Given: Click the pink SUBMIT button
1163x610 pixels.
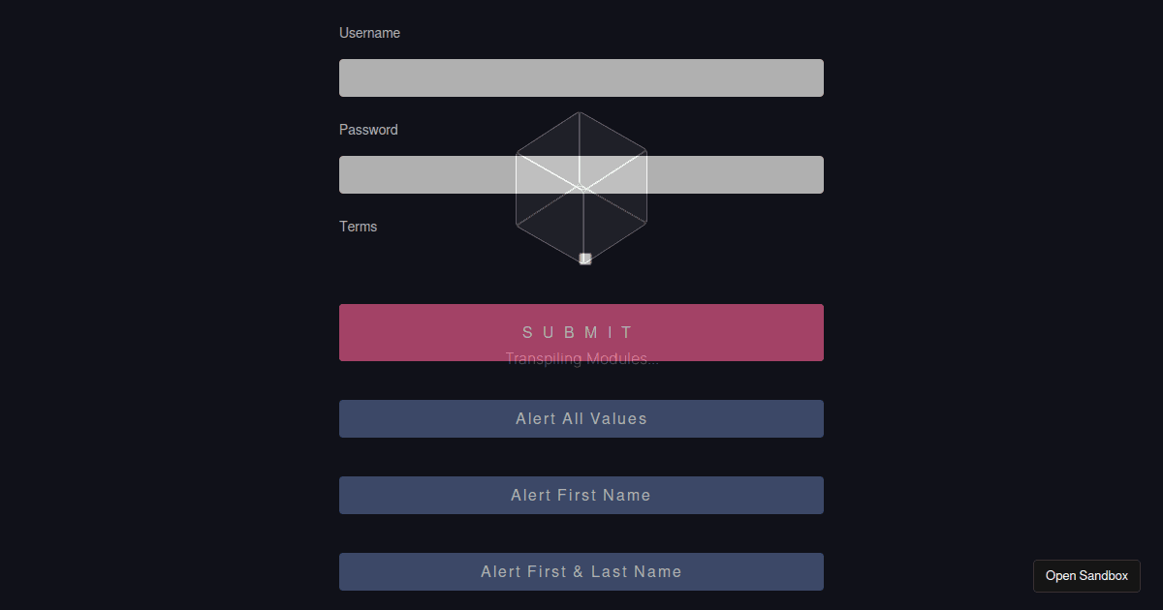Looking at the screenshot, I should click(x=581, y=332).
